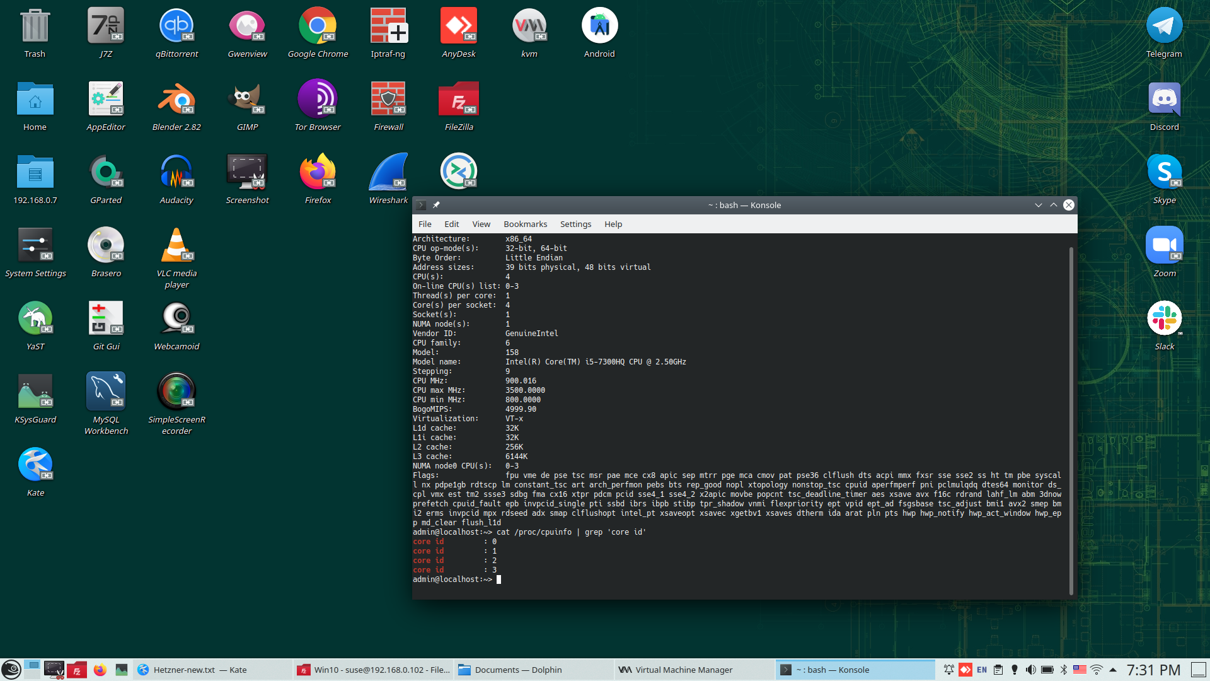This screenshot has width=1210, height=681.
Task: Click Konsole new tab icon in titlebar
Action: click(422, 205)
